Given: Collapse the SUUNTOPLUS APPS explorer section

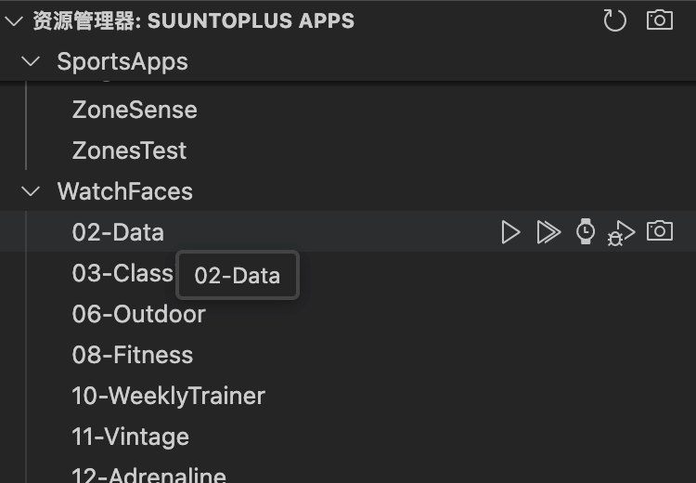Looking at the screenshot, I should [13, 20].
